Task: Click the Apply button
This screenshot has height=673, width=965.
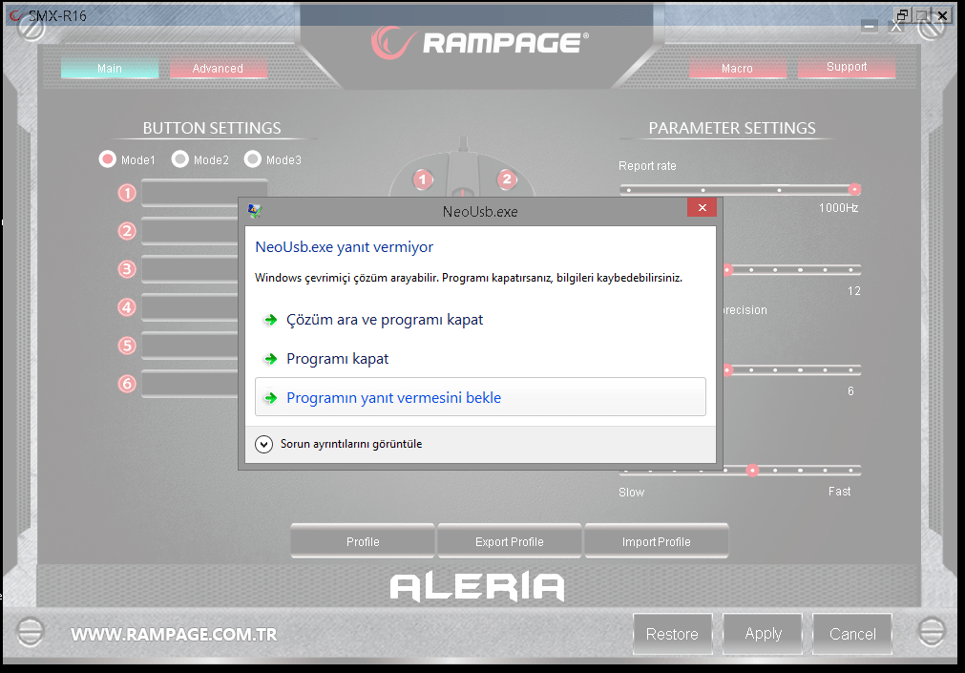Action: tap(763, 634)
